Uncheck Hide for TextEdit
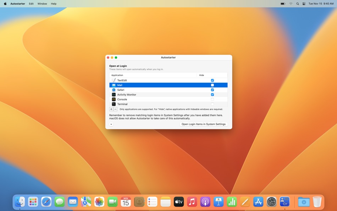 click(212, 80)
